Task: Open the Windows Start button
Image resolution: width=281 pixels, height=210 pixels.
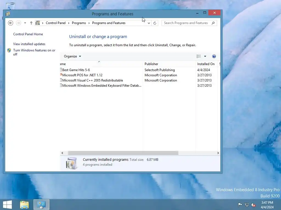Action: tap(7, 205)
